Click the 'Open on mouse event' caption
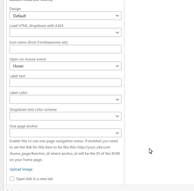Image resolution: width=194 pixels, height=191 pixels. 28,59
